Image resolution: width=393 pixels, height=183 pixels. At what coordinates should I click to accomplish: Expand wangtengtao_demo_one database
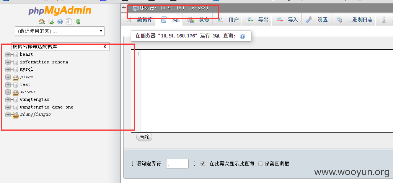(8, 107)
